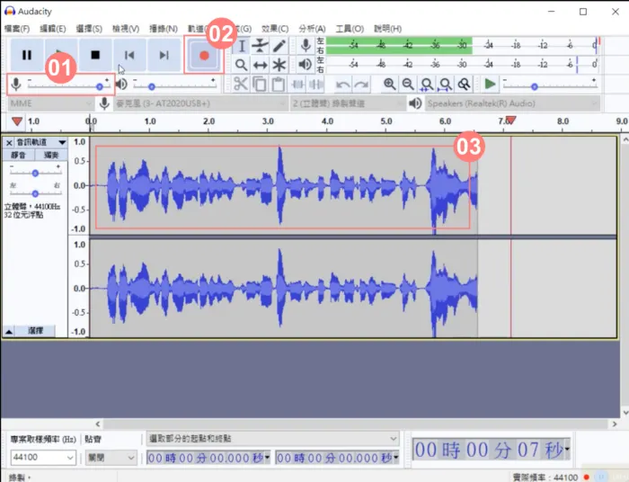629x482 pixels.
Task: Select the Draw pencil tool
Action: (279, 46)
